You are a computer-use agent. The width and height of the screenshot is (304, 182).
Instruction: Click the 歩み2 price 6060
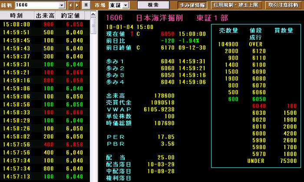click(168, 68)
